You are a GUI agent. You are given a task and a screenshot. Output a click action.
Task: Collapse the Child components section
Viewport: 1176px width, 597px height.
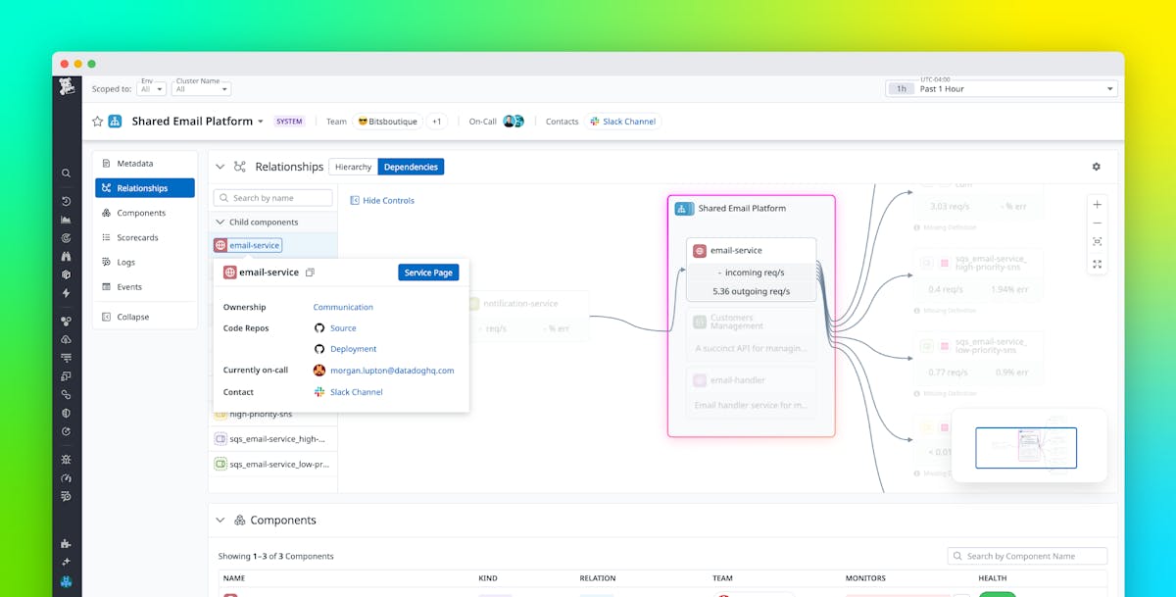point(220,222)
